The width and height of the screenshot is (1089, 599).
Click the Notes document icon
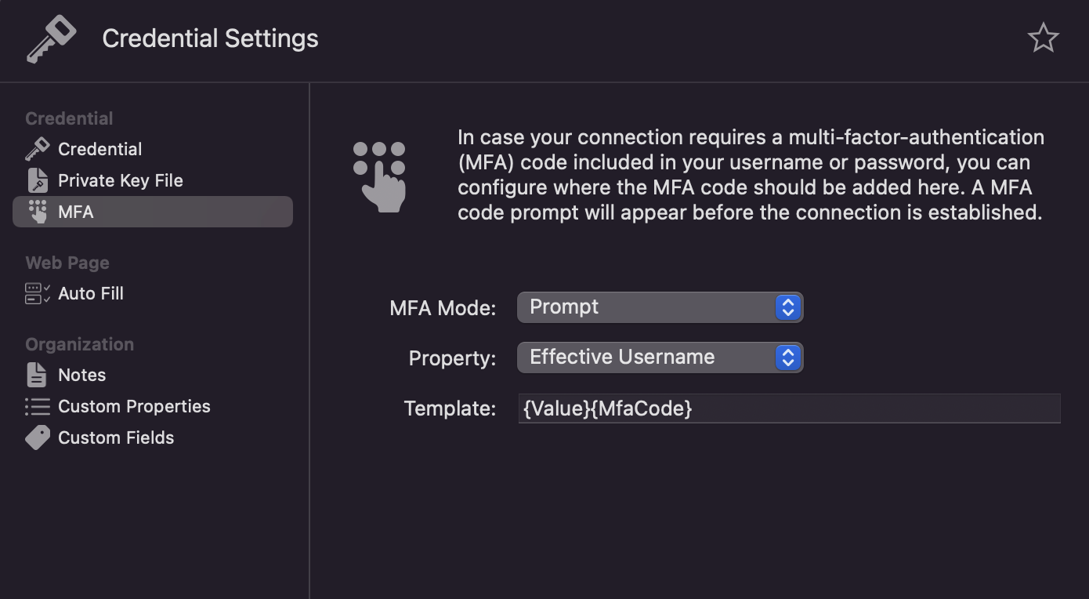[x=37, y=375]
